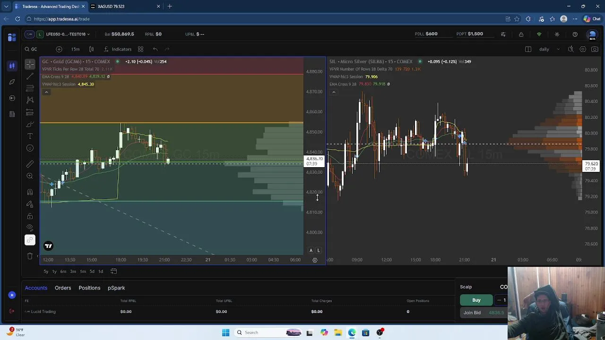Open chart layout split selector
Screen dimensions: 605x340
pos(528,49)
